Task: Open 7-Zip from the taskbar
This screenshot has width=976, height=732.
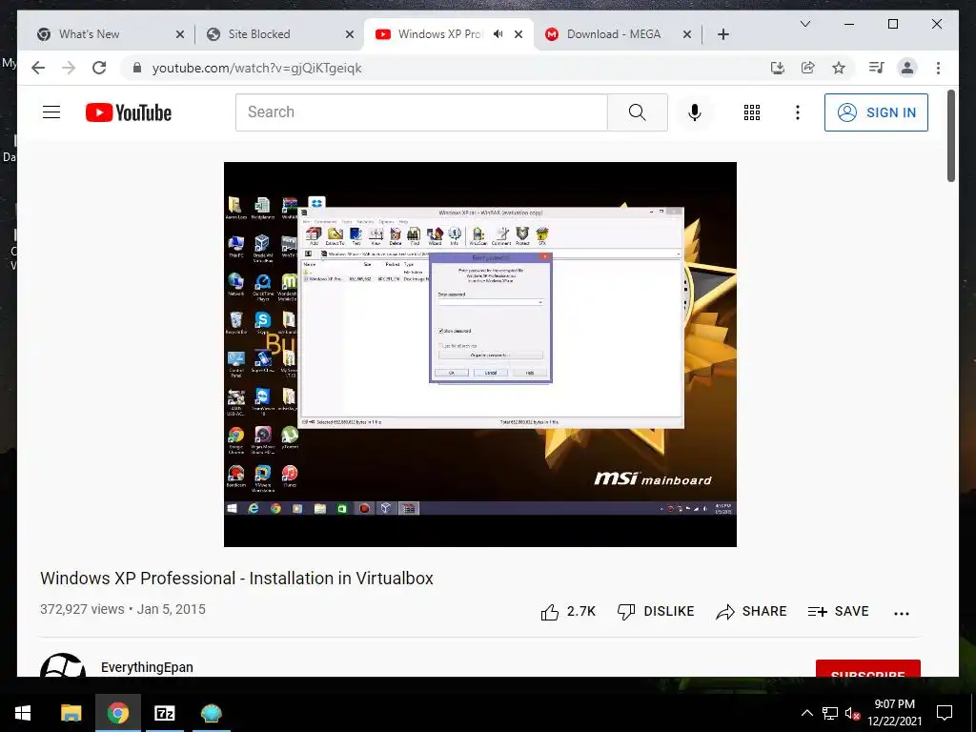Action: pos(164,713)
